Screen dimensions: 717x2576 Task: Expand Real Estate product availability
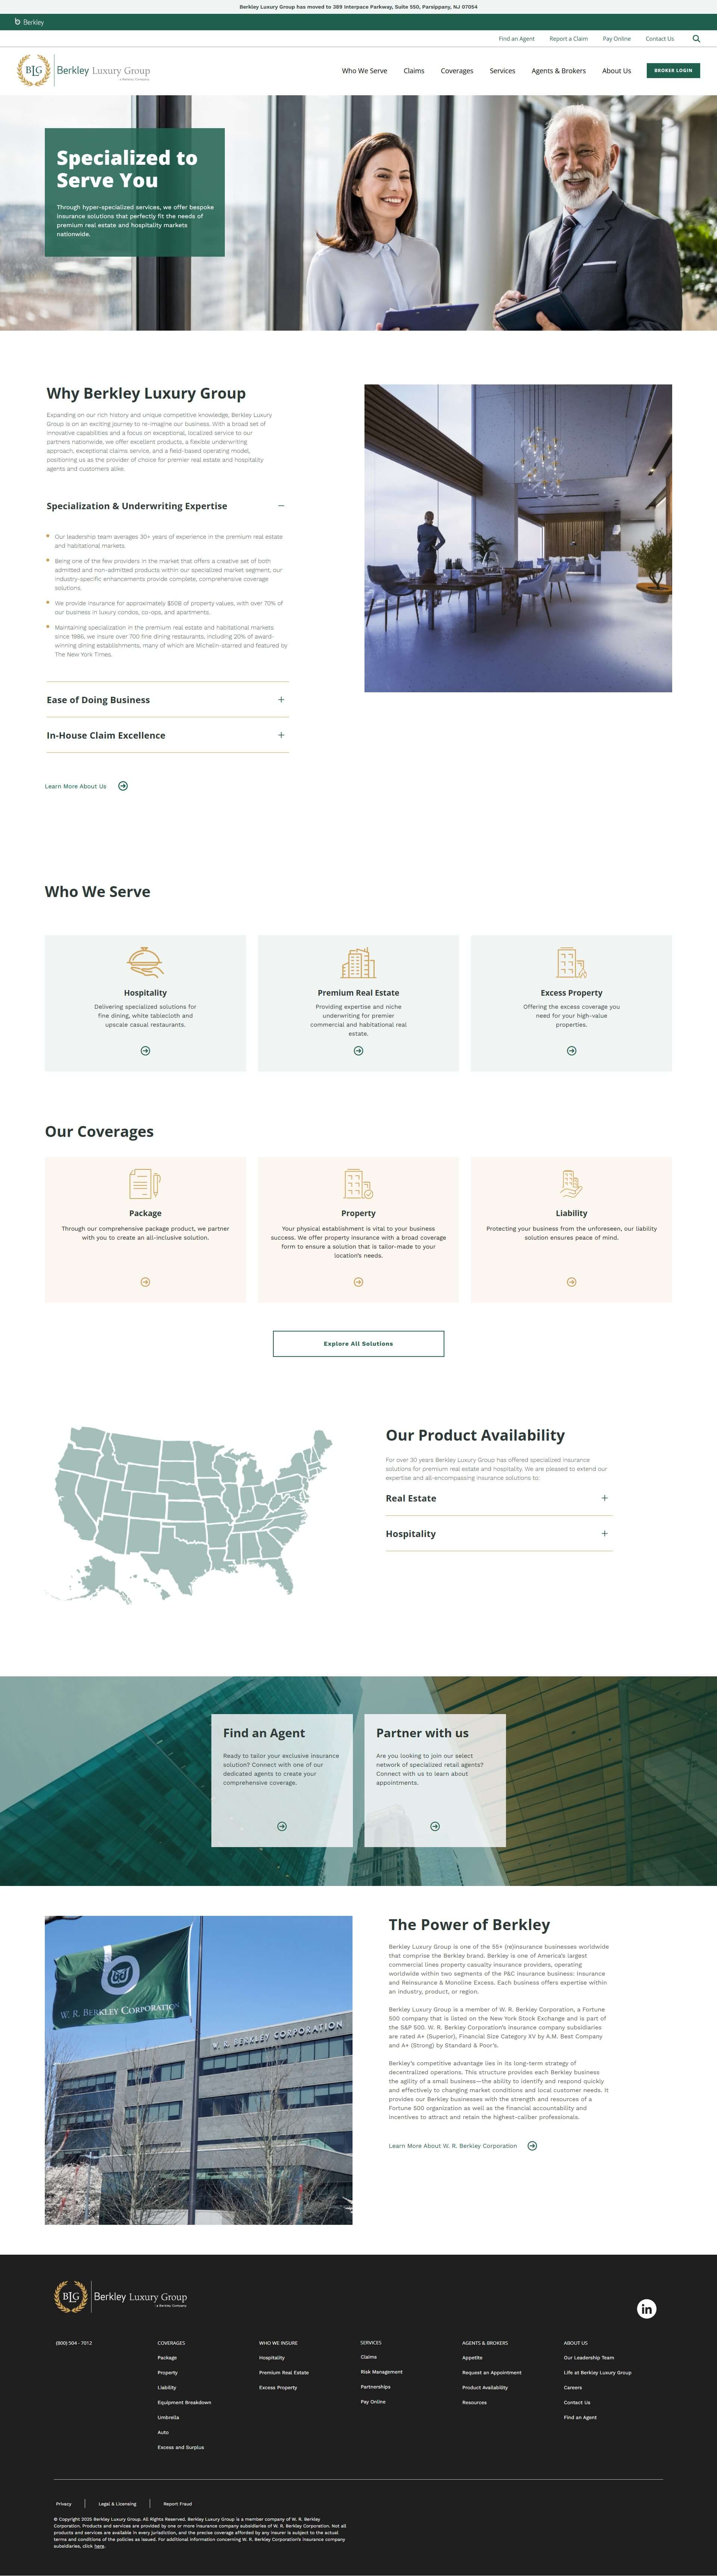pyautogui.click(x=604, y=1498)
